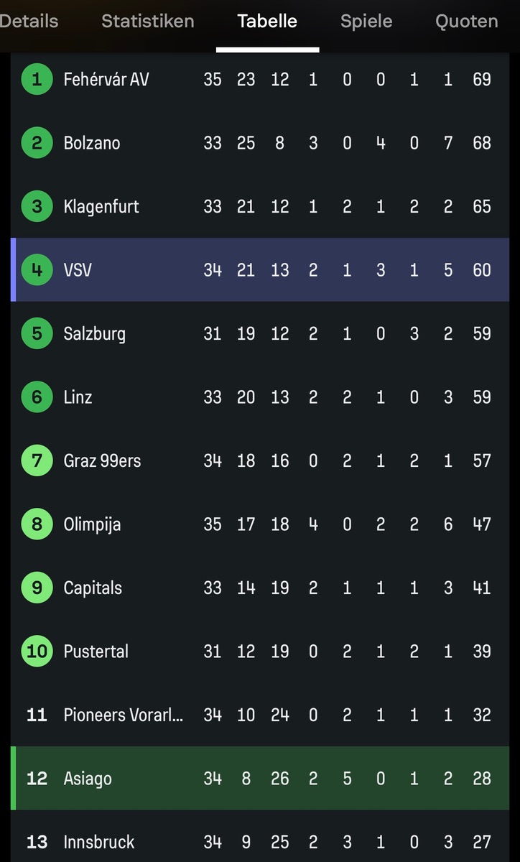Tap the rank 5 badge beside Salzburg

pos(37,333)
